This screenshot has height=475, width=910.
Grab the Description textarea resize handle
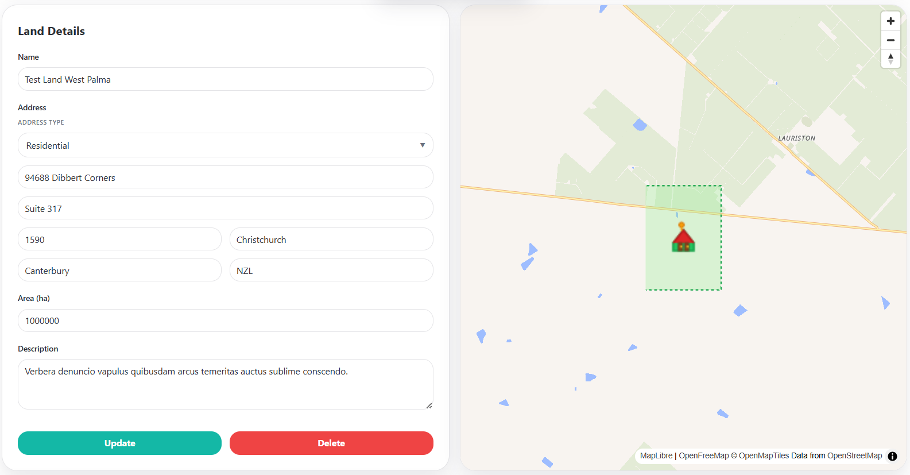(x=429, y=406)
